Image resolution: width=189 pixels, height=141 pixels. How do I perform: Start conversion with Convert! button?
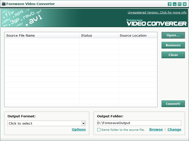tap(173, 104)
